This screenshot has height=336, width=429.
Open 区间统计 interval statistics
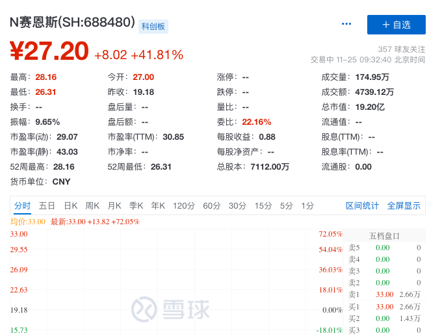[x=362, y=205]
